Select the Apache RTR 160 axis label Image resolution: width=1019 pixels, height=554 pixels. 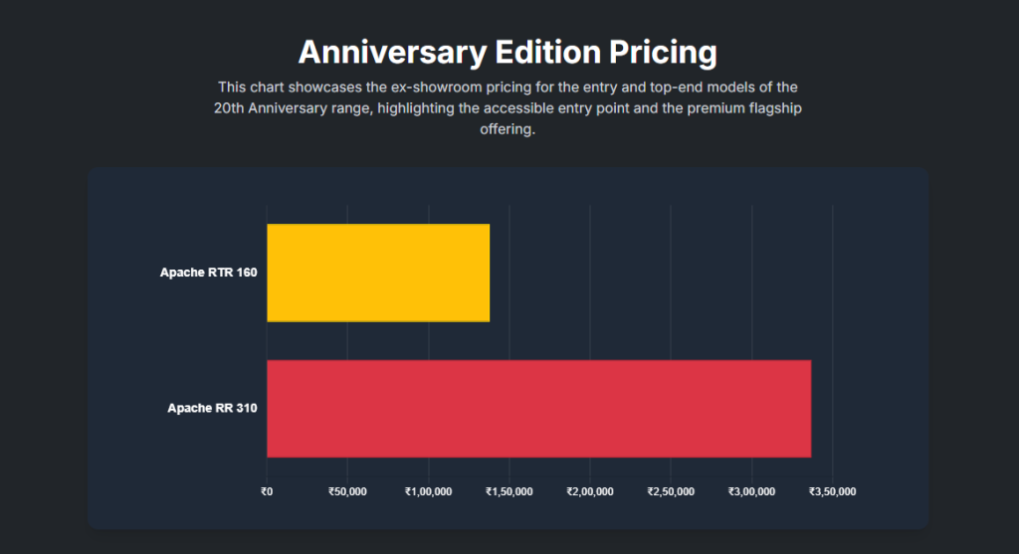[209, 273]
